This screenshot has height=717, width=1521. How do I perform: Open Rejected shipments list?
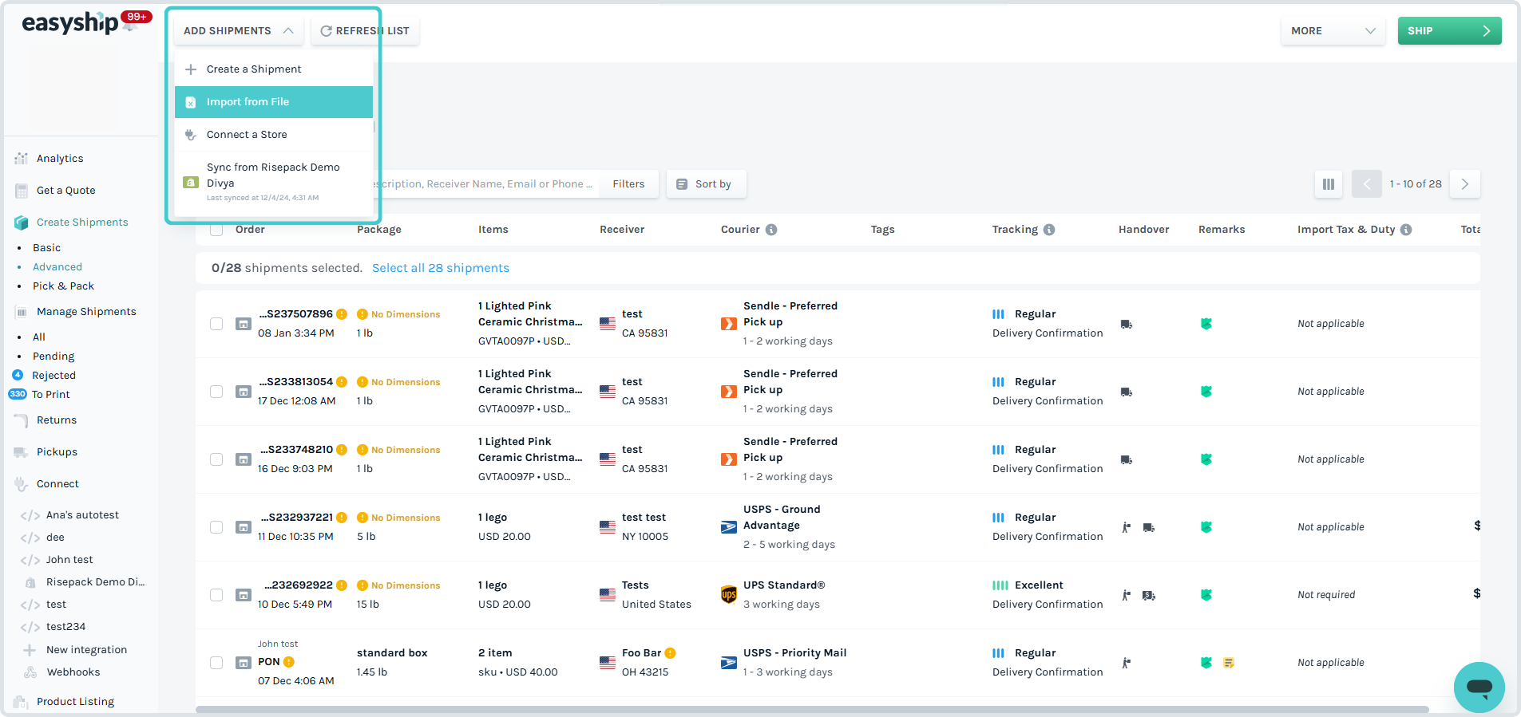pyautogui.click(x=53, y=376)
